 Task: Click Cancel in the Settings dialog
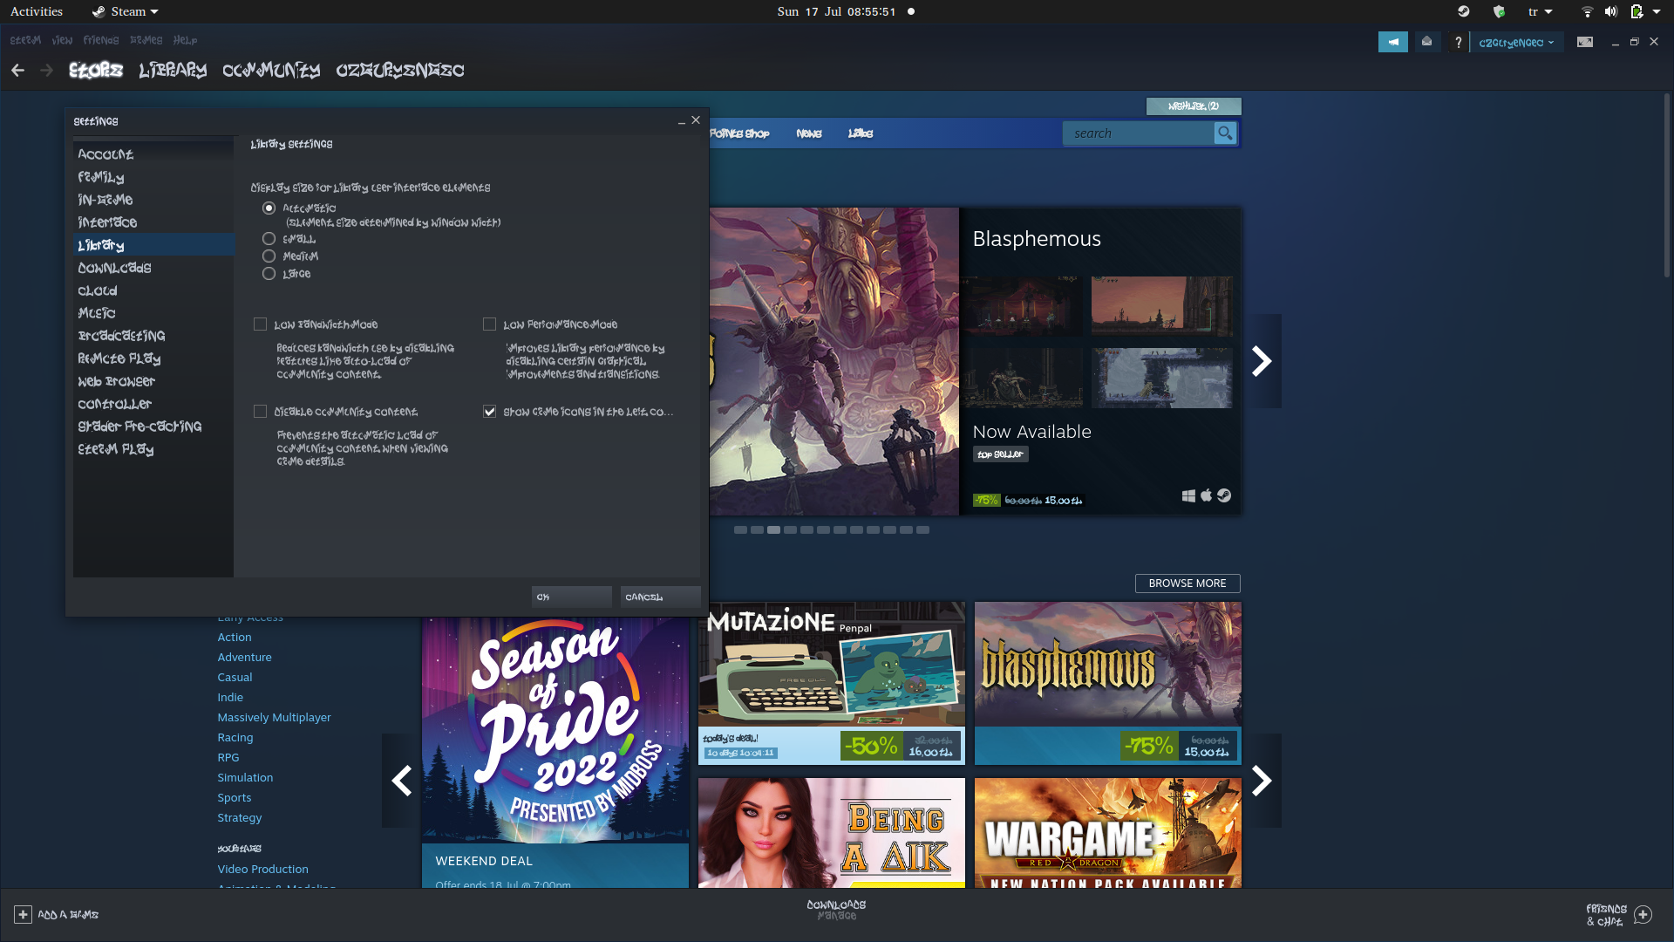[x=661, y=597]
